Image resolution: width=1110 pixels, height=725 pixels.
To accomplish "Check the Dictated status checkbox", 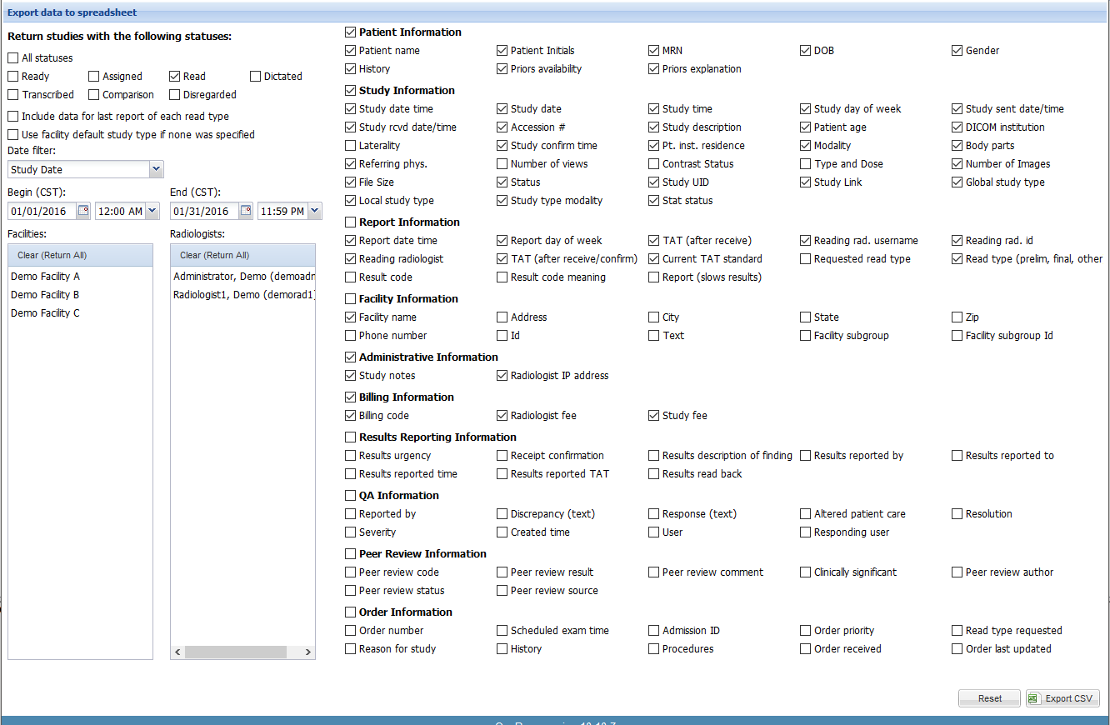I will pyautogui.click(x=255, y=77).
